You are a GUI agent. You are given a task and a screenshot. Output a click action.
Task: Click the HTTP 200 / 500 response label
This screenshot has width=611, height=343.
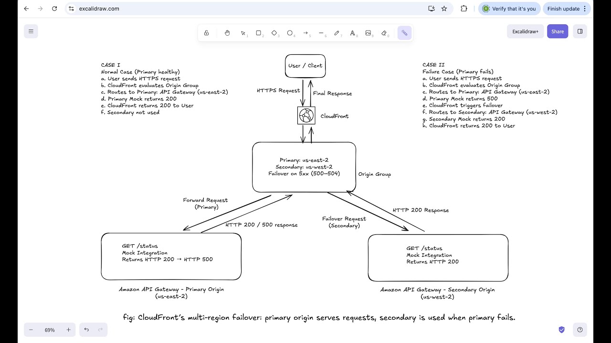(262, 225)
